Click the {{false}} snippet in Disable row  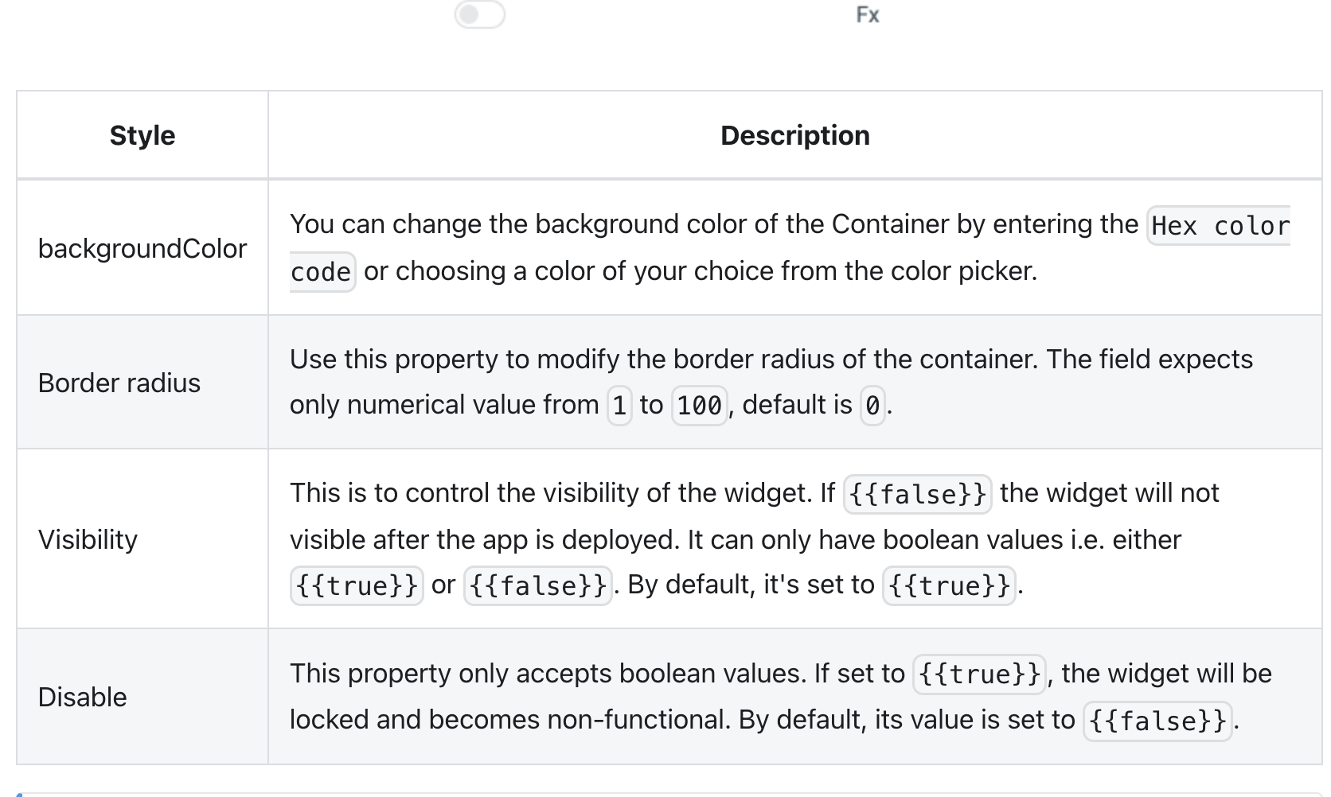(x=1157, y=722)
